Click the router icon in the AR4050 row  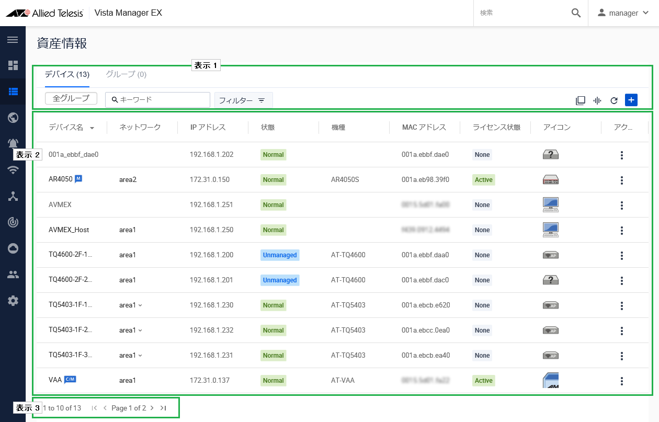(551, 180)
